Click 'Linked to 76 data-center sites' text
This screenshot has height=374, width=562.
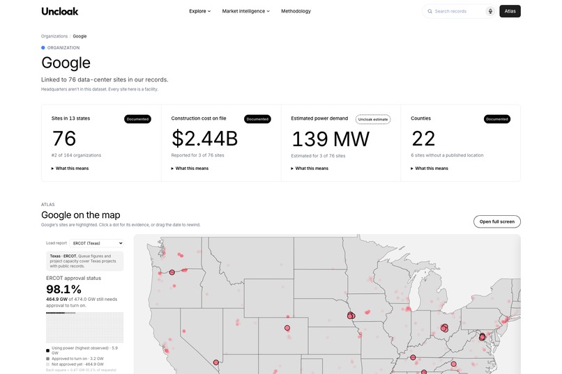(105, 79)
